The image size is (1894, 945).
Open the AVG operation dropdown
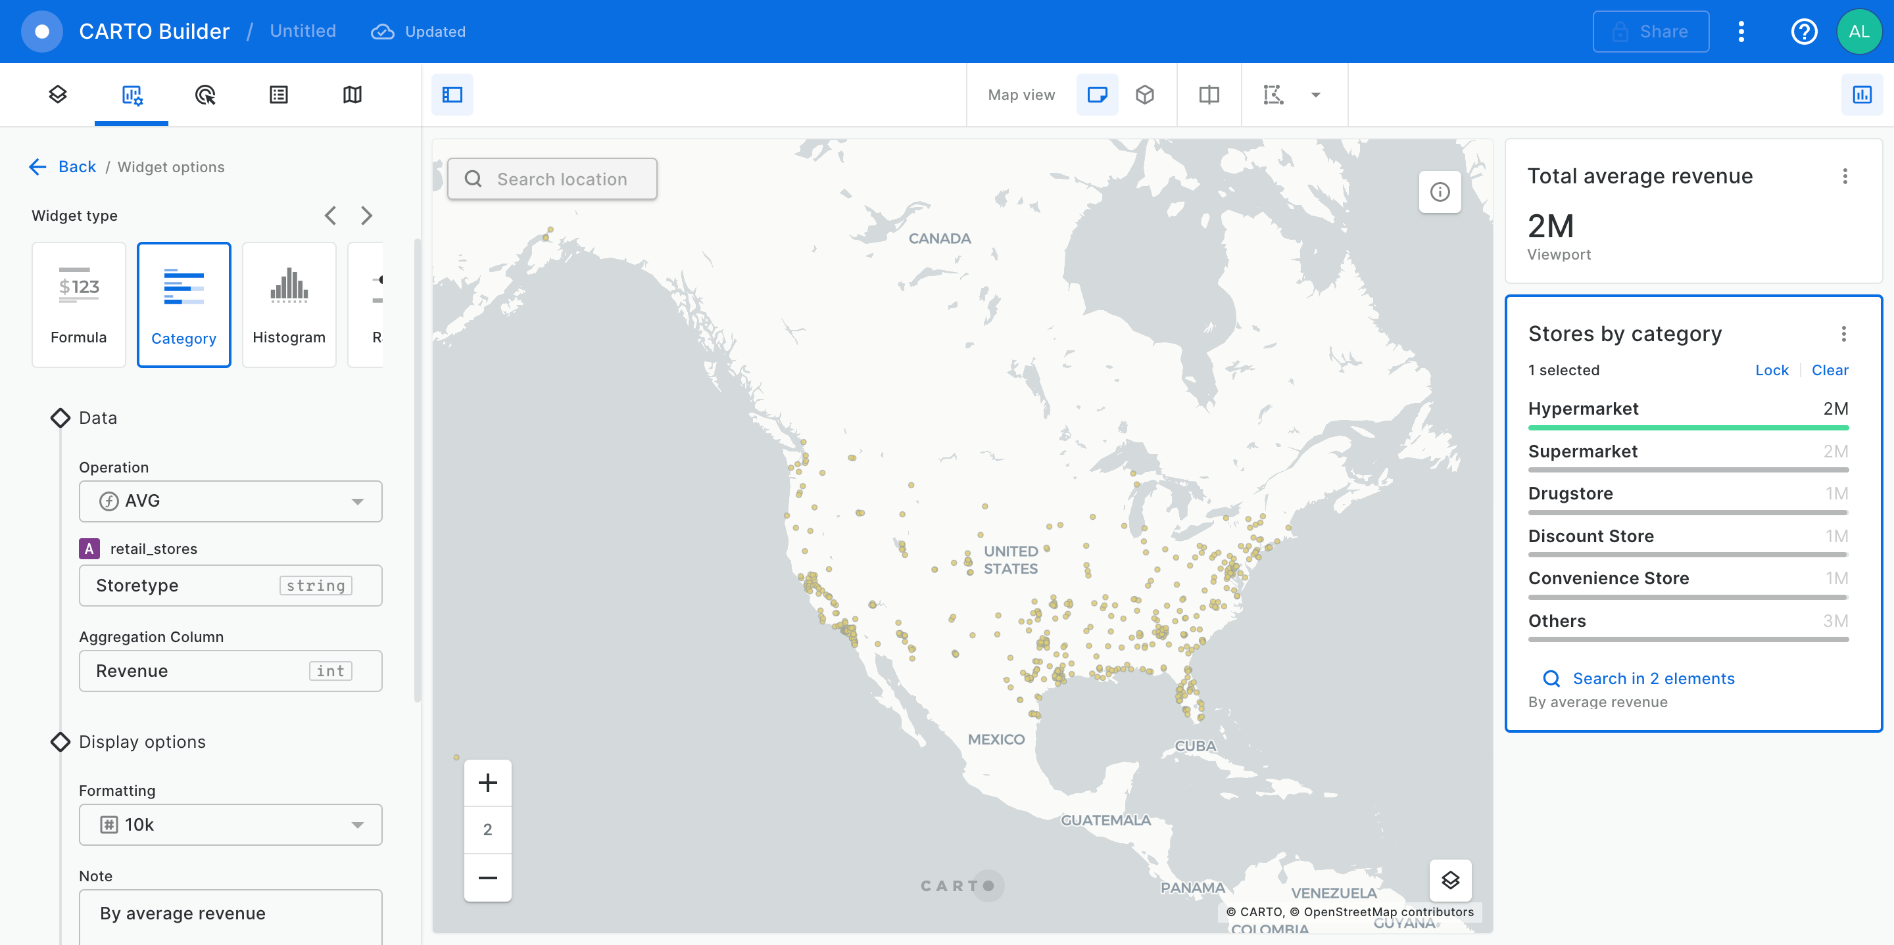coord(230,501)
